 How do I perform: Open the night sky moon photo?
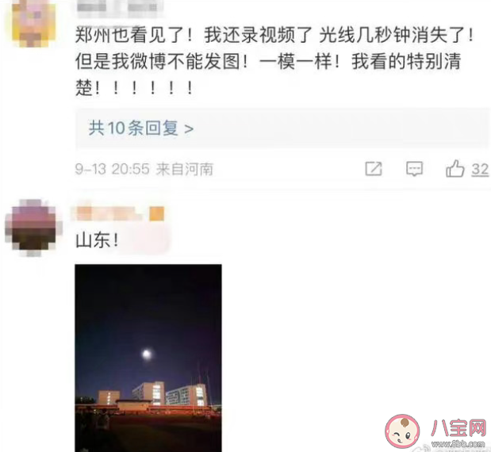pyautogui.click(x=148, y=358)
